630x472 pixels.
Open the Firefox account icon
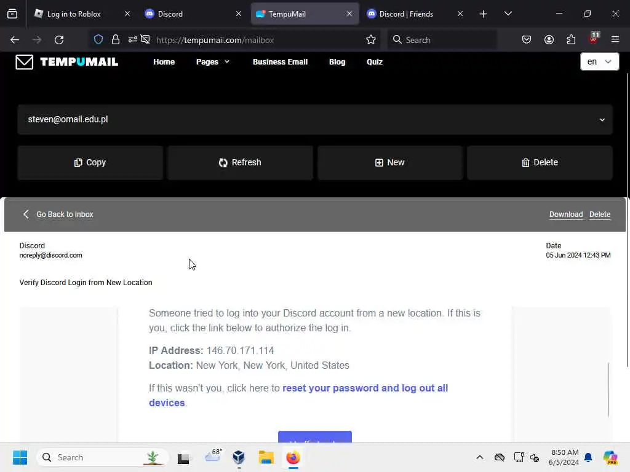[549, 39]
